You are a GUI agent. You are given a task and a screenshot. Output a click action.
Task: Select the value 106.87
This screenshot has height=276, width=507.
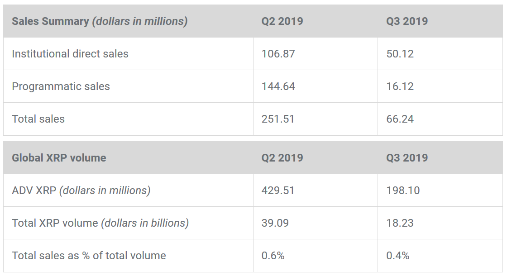278,54
